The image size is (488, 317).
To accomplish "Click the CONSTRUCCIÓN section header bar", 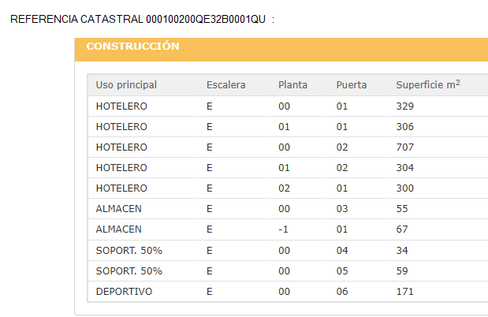I will pyautogui.click(x=281, y=47).
